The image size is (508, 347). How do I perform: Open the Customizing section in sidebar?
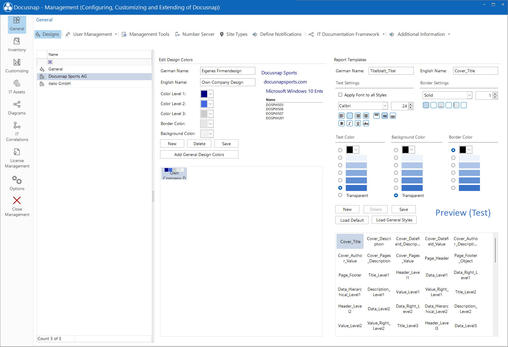[17, 66]
